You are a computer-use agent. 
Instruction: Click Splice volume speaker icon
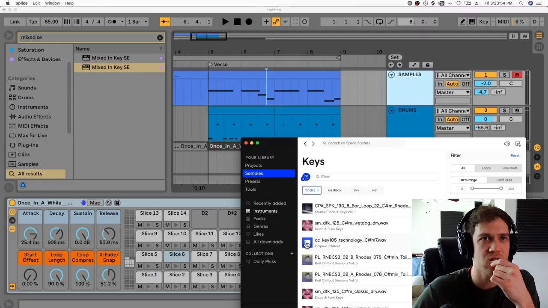(x=507, y=144)
